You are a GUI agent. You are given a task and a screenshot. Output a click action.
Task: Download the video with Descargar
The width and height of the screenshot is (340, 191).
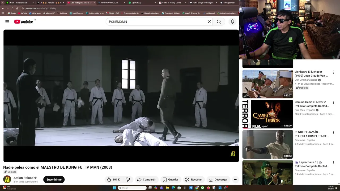(218, 180)
